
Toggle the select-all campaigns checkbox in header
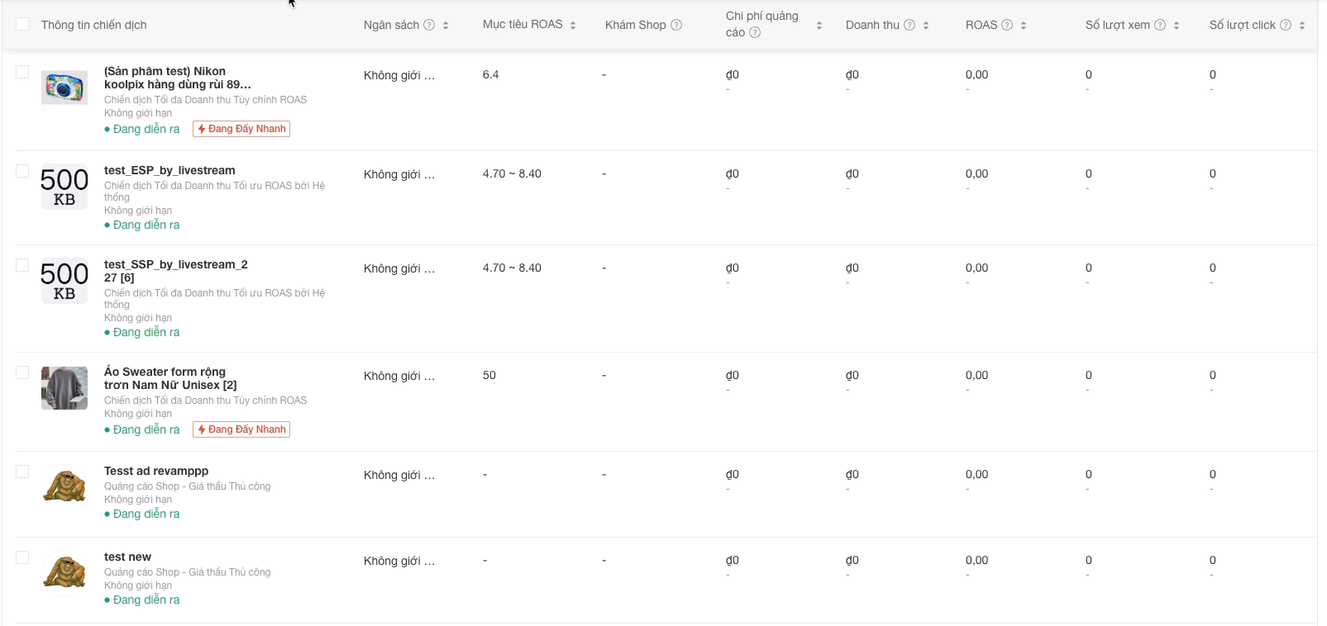click(22, 24)
